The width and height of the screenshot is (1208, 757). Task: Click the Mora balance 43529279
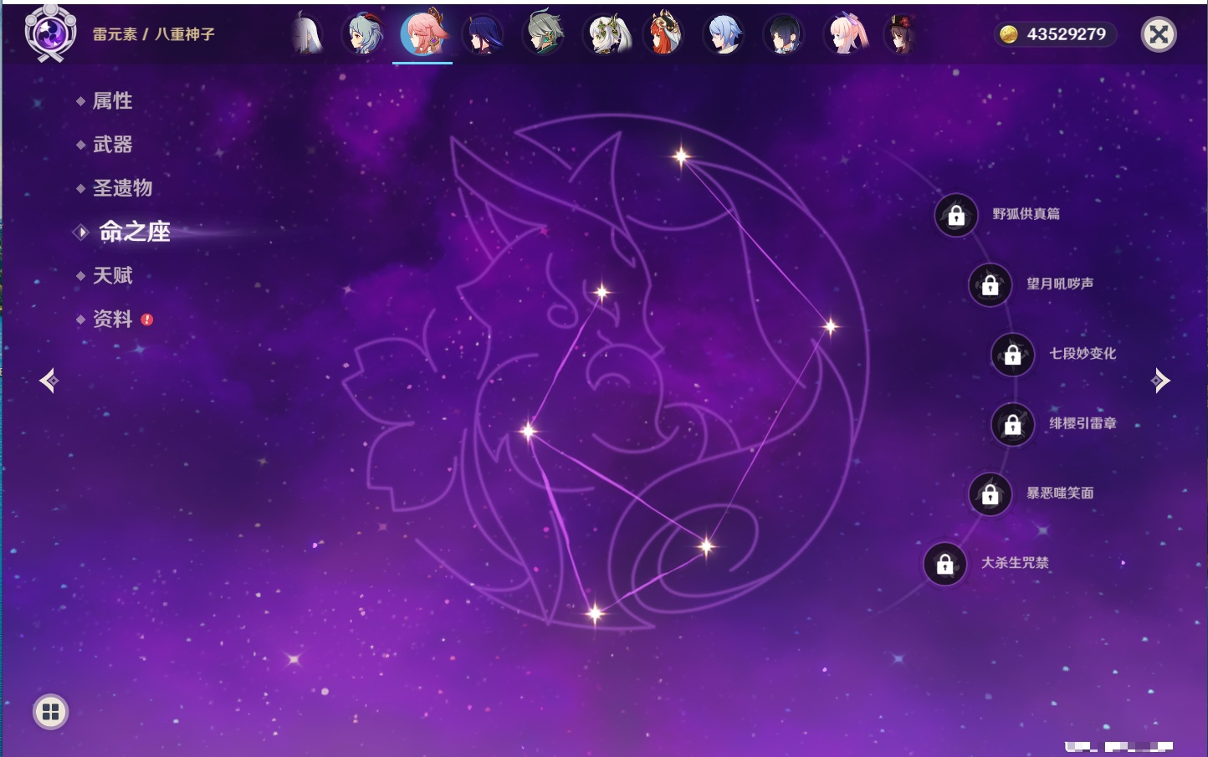(1056, 34)
